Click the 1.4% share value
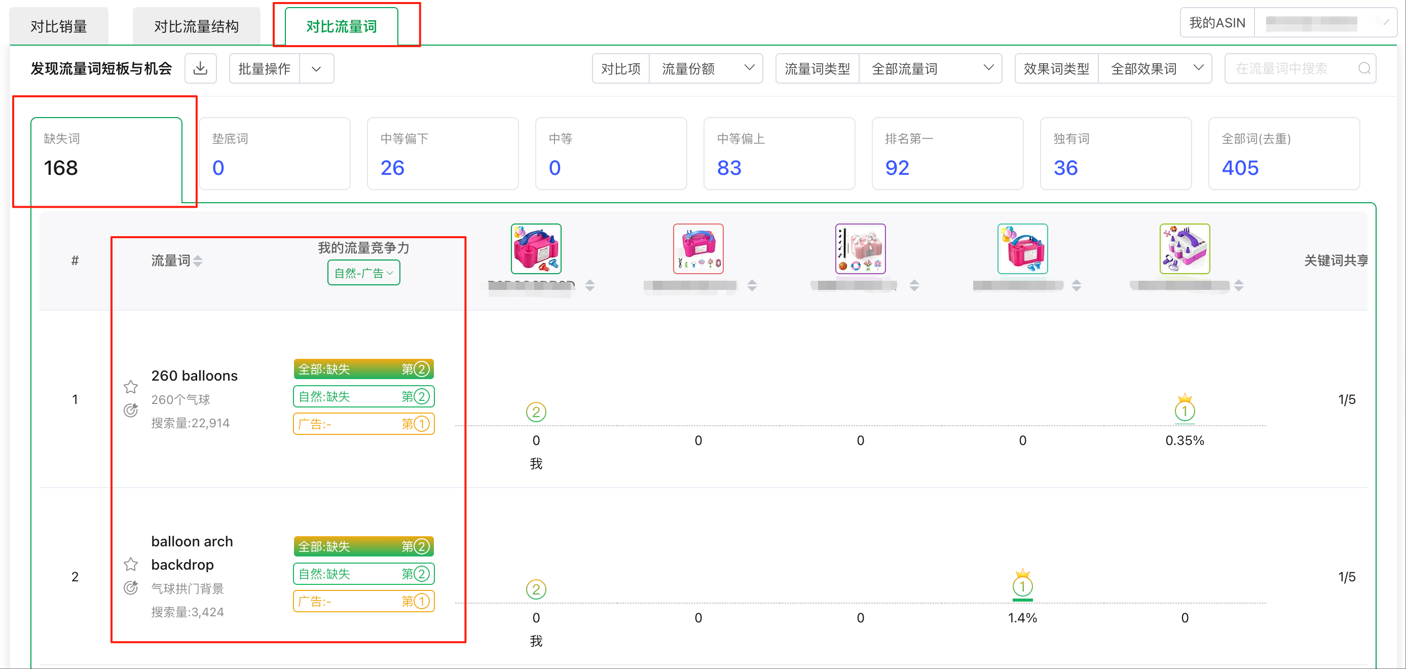This screenshot has height=669, width=1406. coord(1022,618)
